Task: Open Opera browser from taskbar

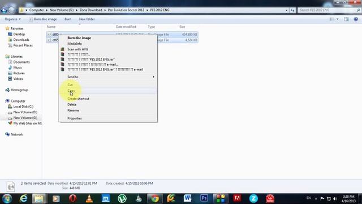Action: tap(73, 198)
